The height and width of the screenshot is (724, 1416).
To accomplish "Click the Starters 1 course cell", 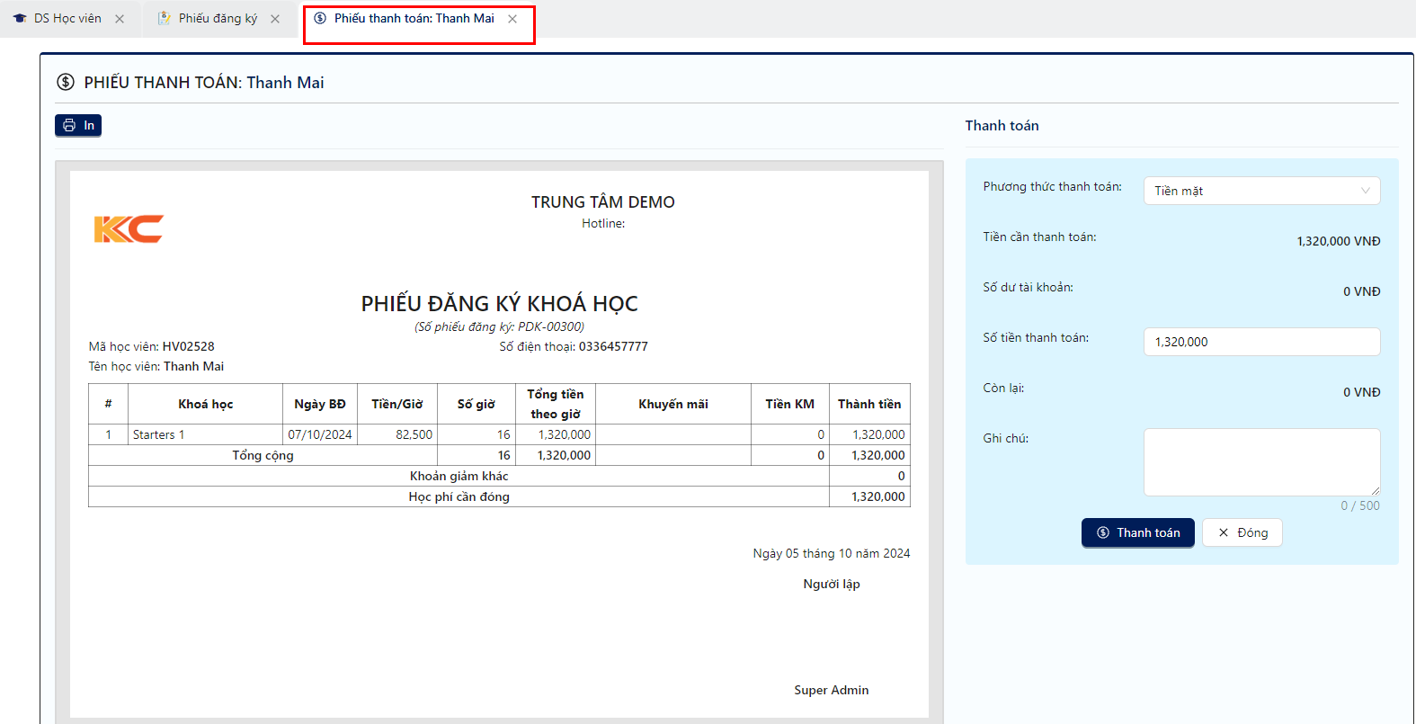I will pyautogui.click(x=205, y=434).
